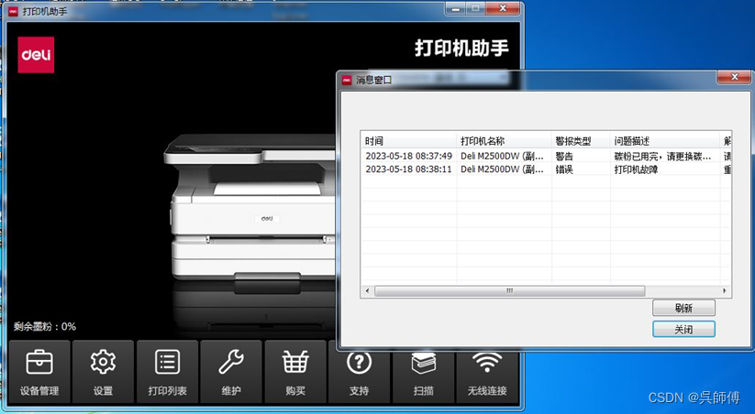Sort by 打印机名称 column header
This screenshot has height=414, width=755.
[x=504, y=141]
